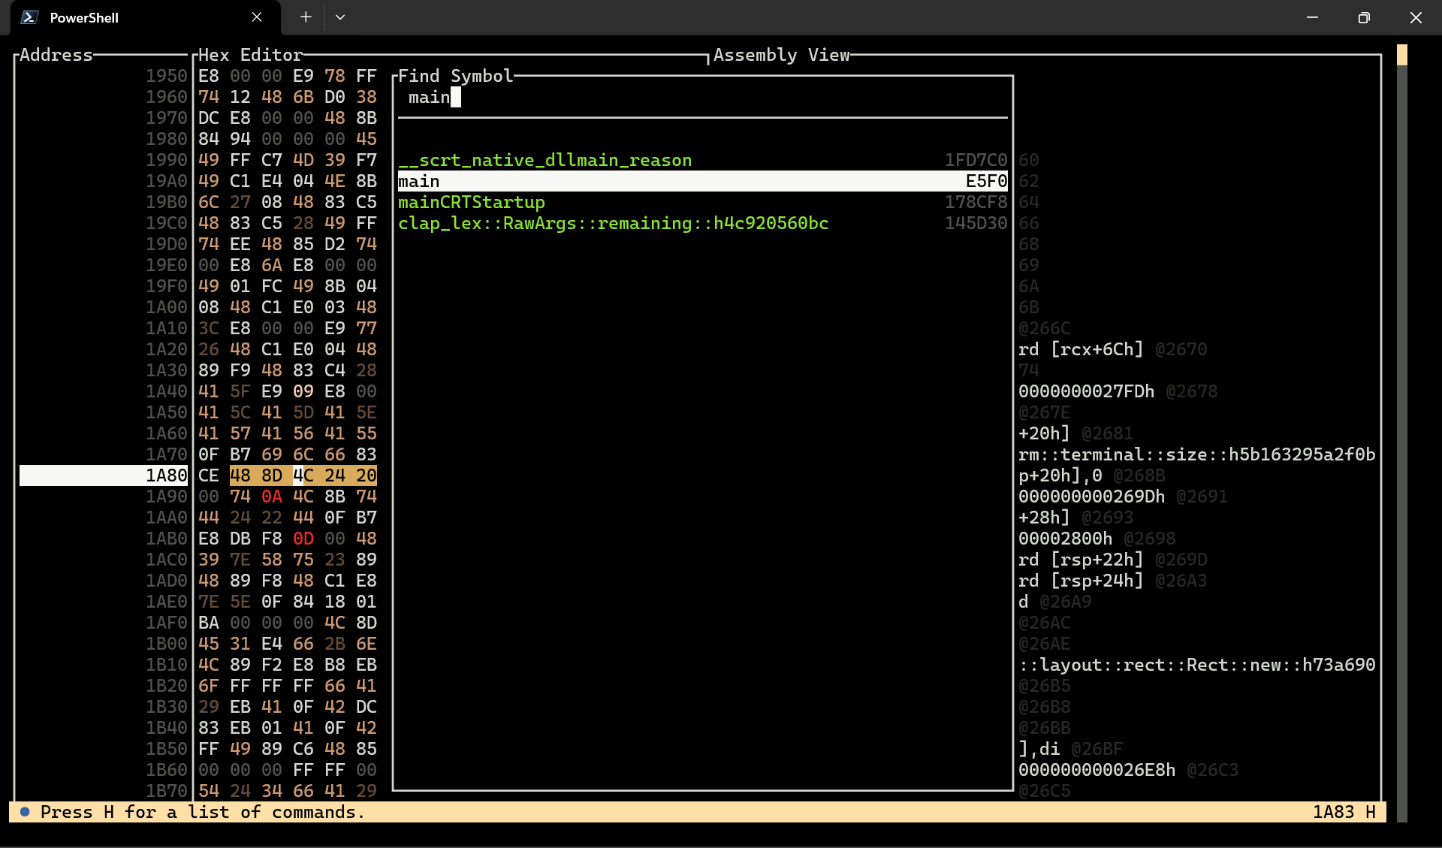
Task: Click the 0000000027FDh assembly operand
Action: coord(1086,391)
